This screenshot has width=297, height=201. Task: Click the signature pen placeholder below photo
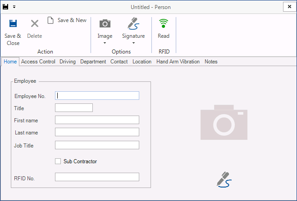pos(224,179)
